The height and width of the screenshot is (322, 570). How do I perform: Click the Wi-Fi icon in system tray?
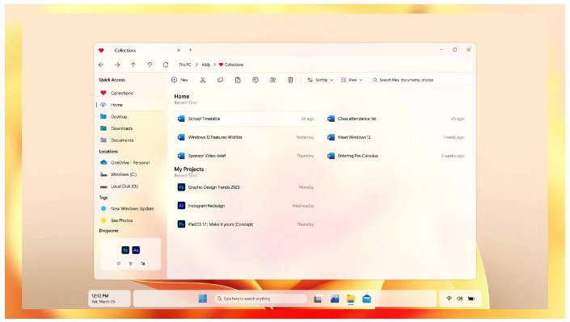[449, 299]
